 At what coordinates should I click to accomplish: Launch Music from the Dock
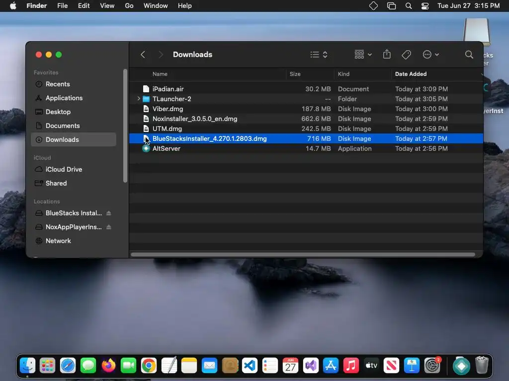tap(351, 366)
